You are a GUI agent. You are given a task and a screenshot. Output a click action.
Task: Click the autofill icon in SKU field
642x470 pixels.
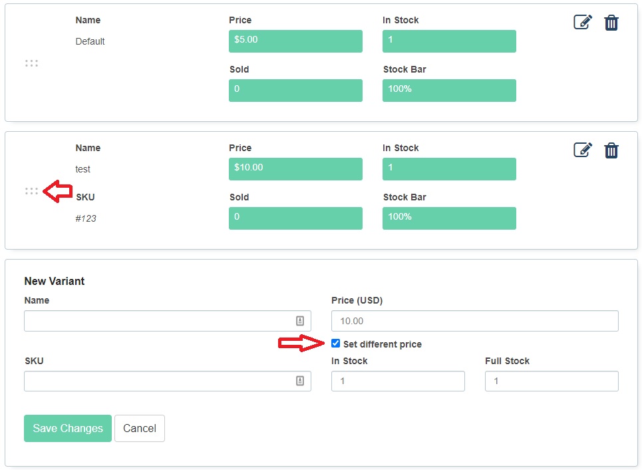tap(300, 381)
